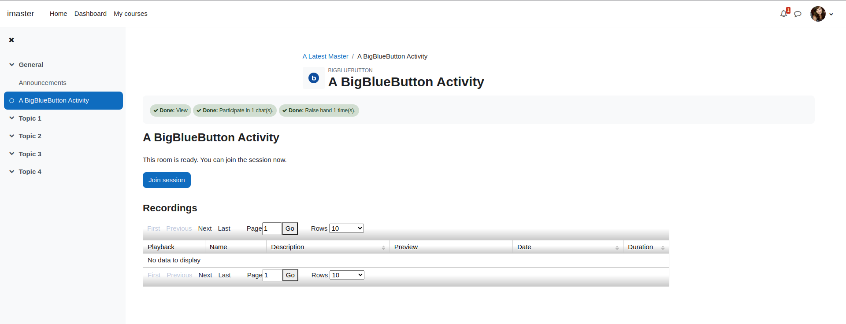846x324 pixels.
Task: Expand the Topic 3 chevron
Action: point(12,154)
